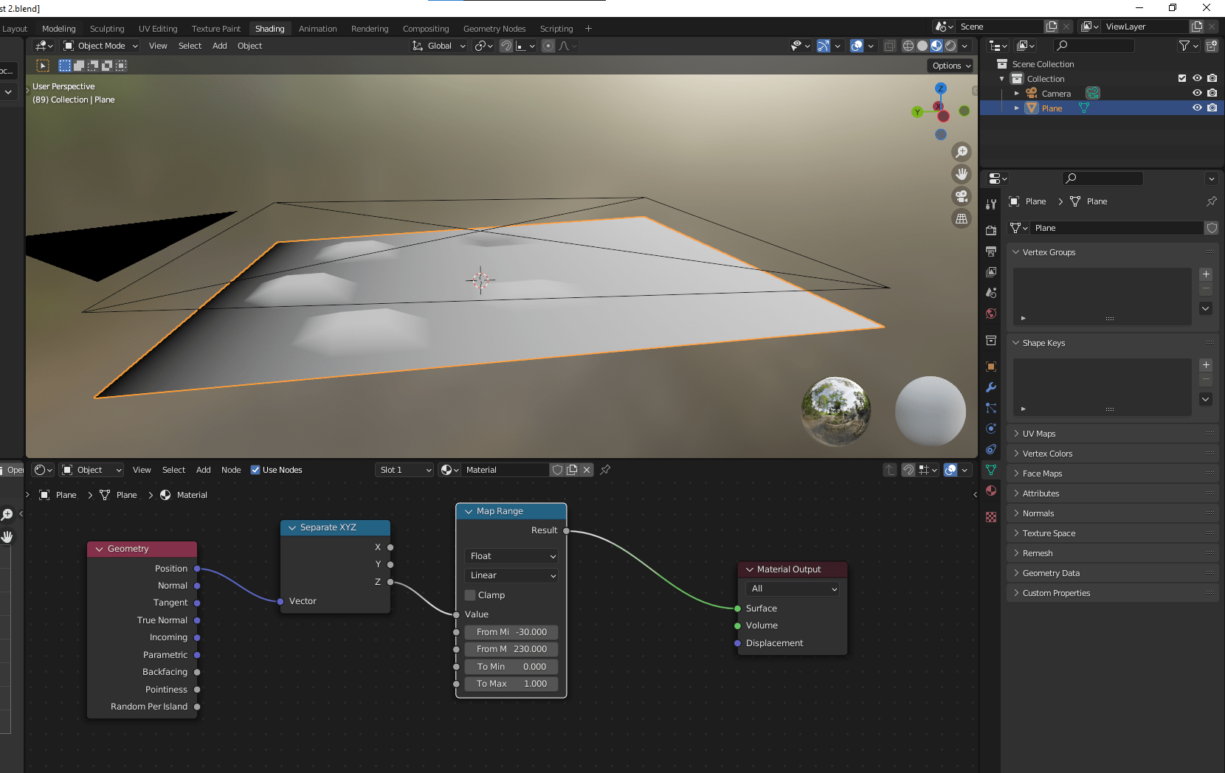Viewport: 1225px width, 773px height.
Task: Enable Clamp on the Map Range node
Action: point(470,595)
